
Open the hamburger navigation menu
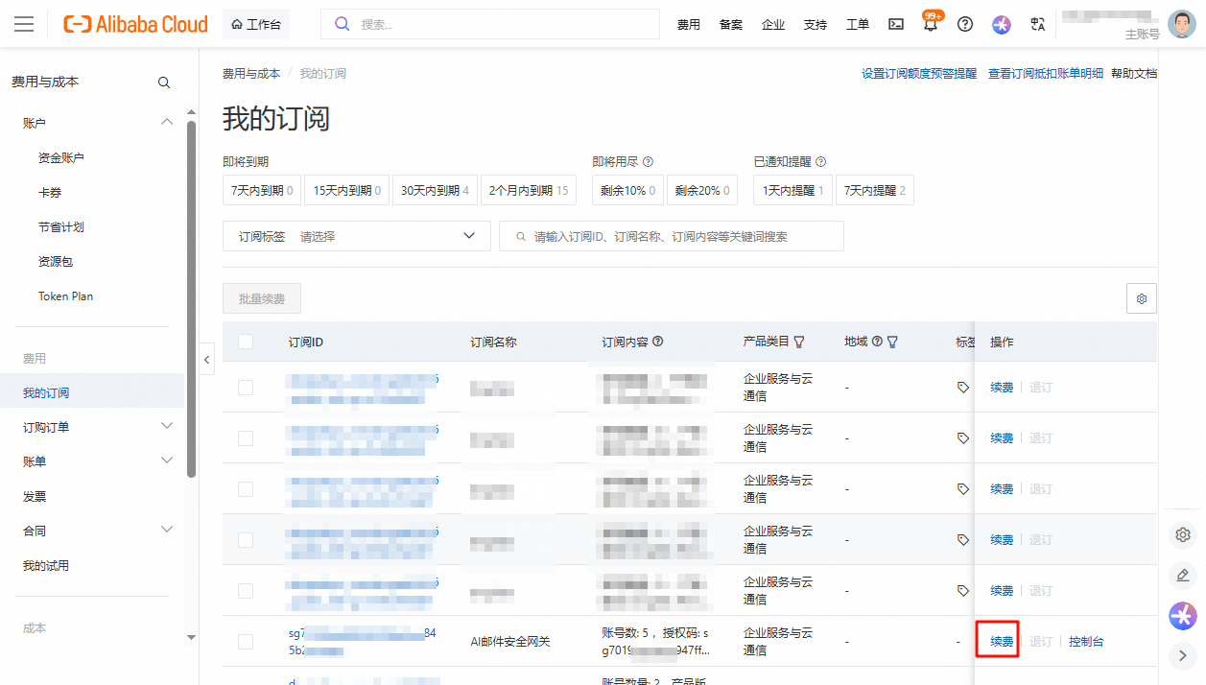pos(24,24)
